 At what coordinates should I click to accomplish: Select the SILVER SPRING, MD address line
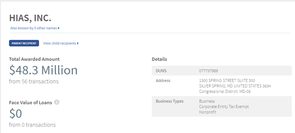235,86
